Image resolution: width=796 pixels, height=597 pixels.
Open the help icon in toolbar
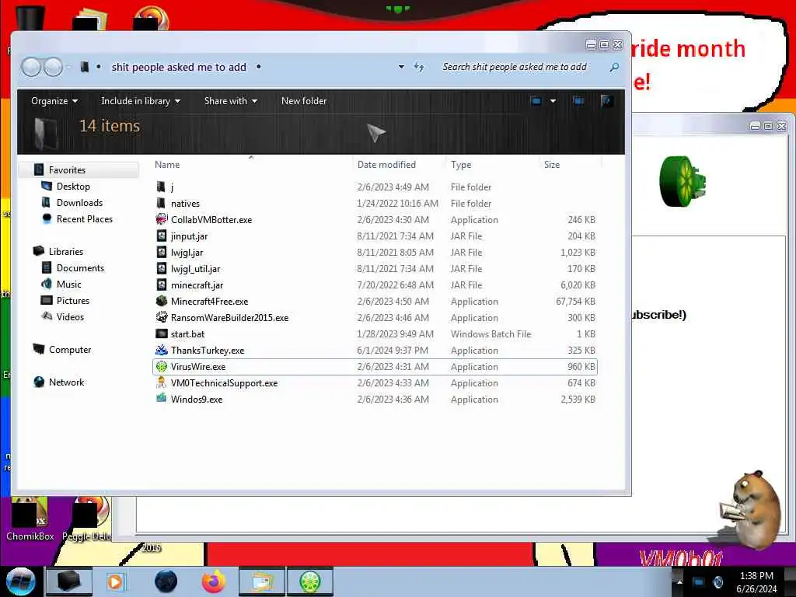coord(606,100)
